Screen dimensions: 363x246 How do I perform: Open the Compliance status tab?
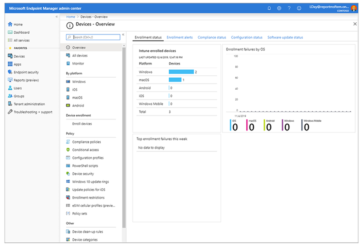click(x=212, y=37)
